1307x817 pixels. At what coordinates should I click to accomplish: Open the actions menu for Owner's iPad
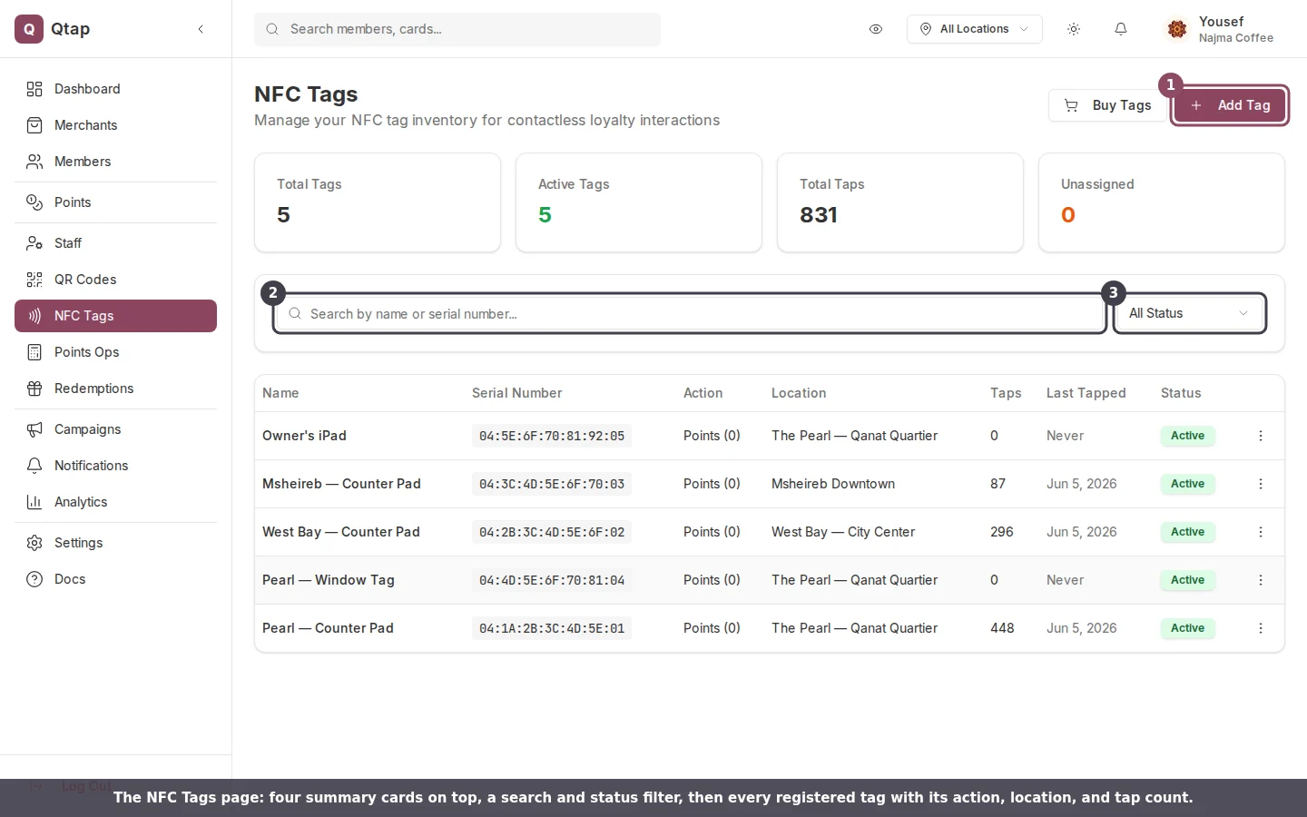pos(1261,436)
